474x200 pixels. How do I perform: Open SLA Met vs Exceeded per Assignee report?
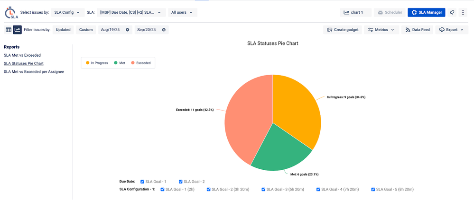coord(34,72)
